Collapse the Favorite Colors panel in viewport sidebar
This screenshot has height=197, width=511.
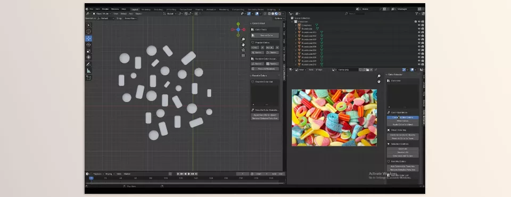point(259,76)
